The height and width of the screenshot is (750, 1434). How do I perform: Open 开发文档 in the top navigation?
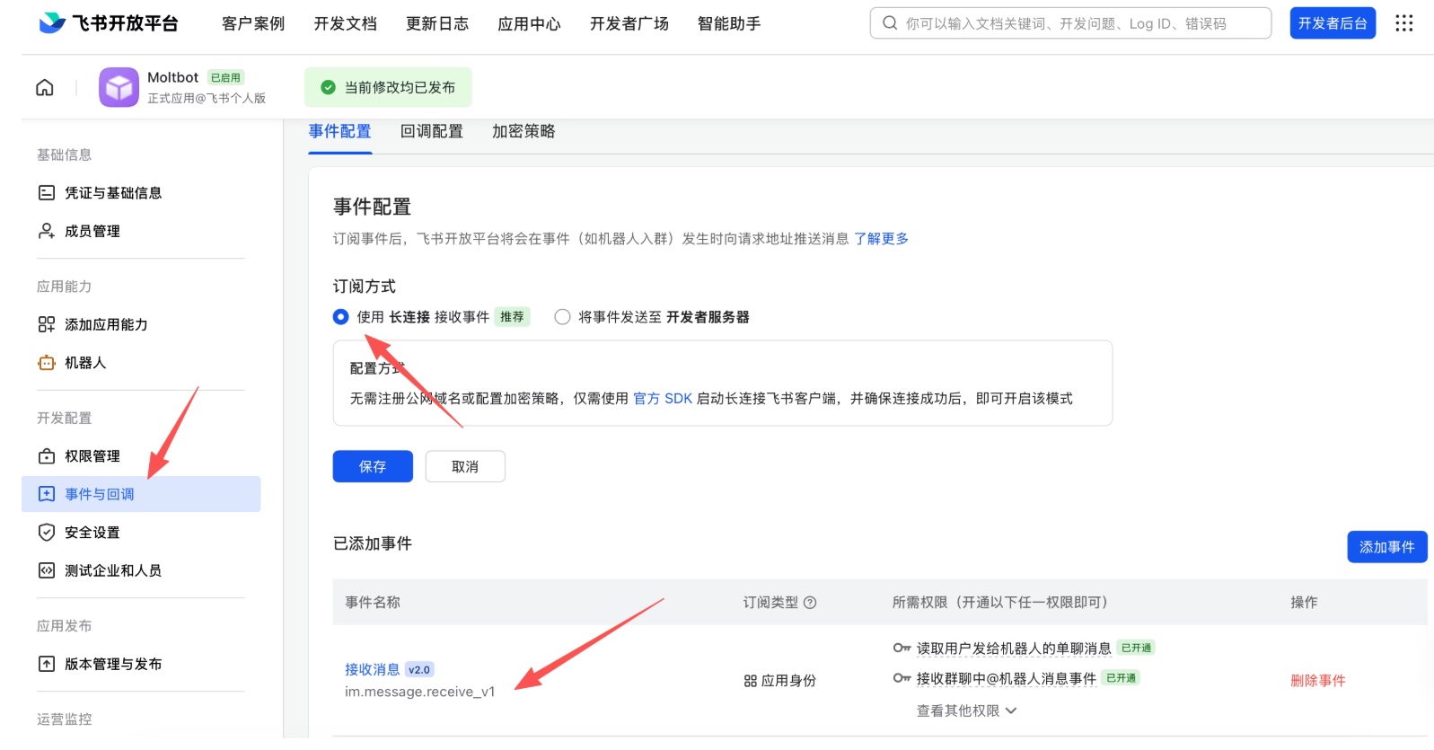pyautogui.click(x=345, y=23)
